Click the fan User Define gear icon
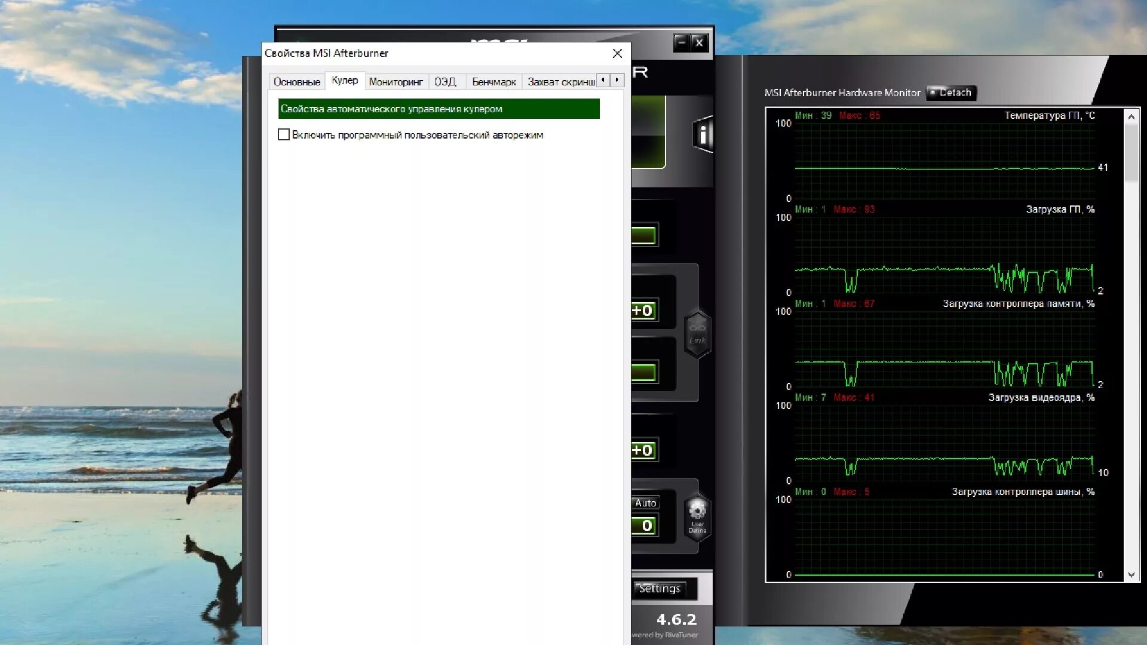 pyautogui.click(x=697, y=518)
